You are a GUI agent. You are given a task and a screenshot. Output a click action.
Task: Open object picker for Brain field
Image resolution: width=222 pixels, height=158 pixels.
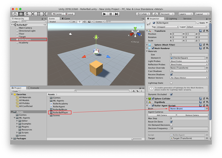point(207,109)
